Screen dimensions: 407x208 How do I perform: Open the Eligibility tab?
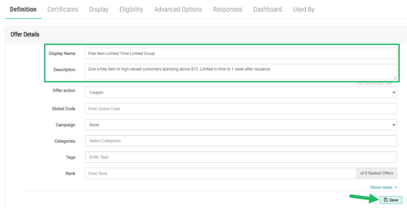point(131,9)
